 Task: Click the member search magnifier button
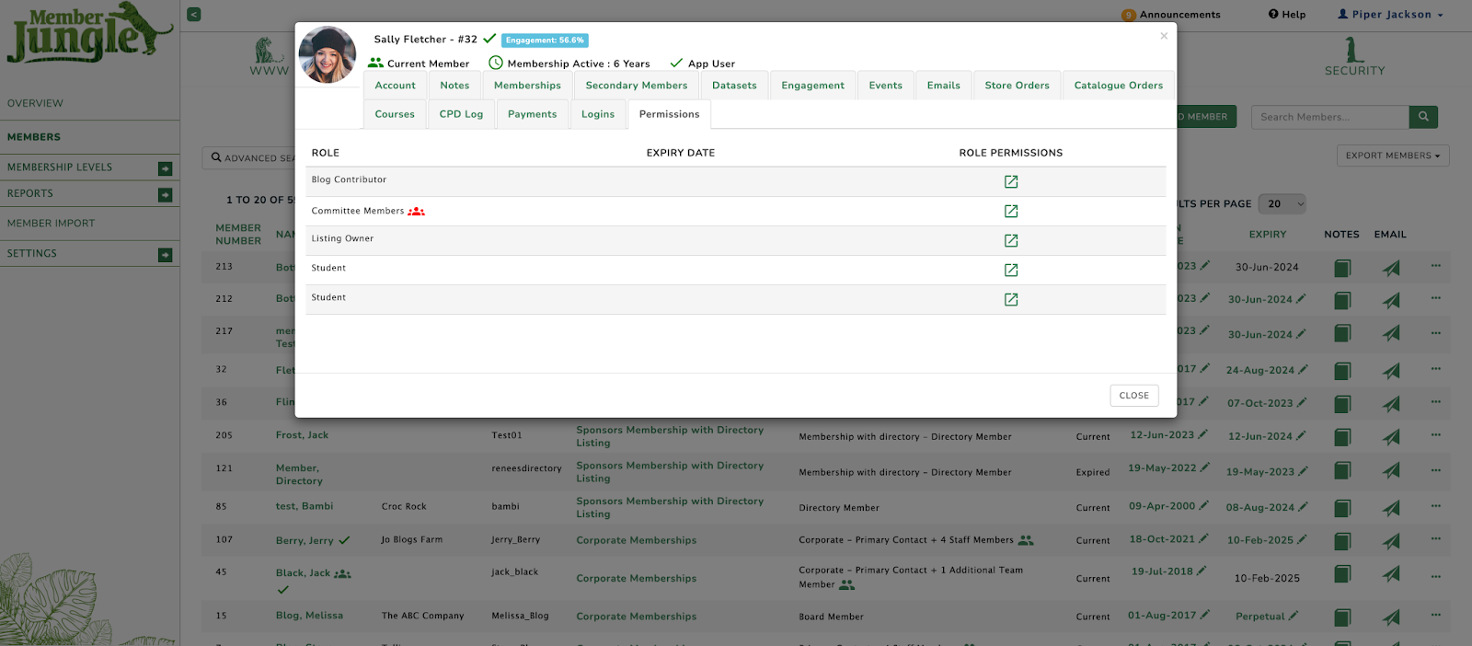(1423, 117)
